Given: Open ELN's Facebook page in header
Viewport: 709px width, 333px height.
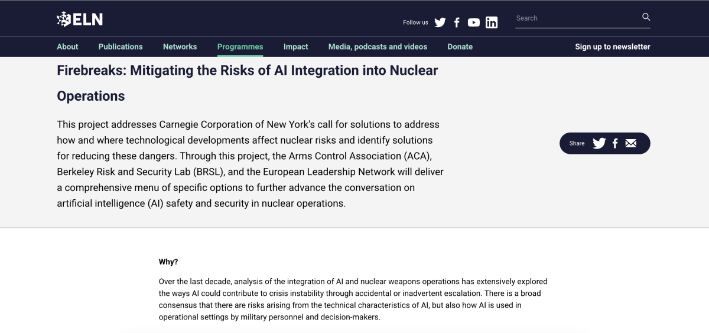Looking at the screenshot, I should point(457,22).
